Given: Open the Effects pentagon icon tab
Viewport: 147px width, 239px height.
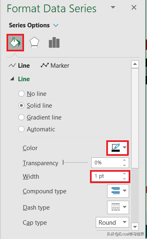Looking at the screenshot, I should pos(34,42).
